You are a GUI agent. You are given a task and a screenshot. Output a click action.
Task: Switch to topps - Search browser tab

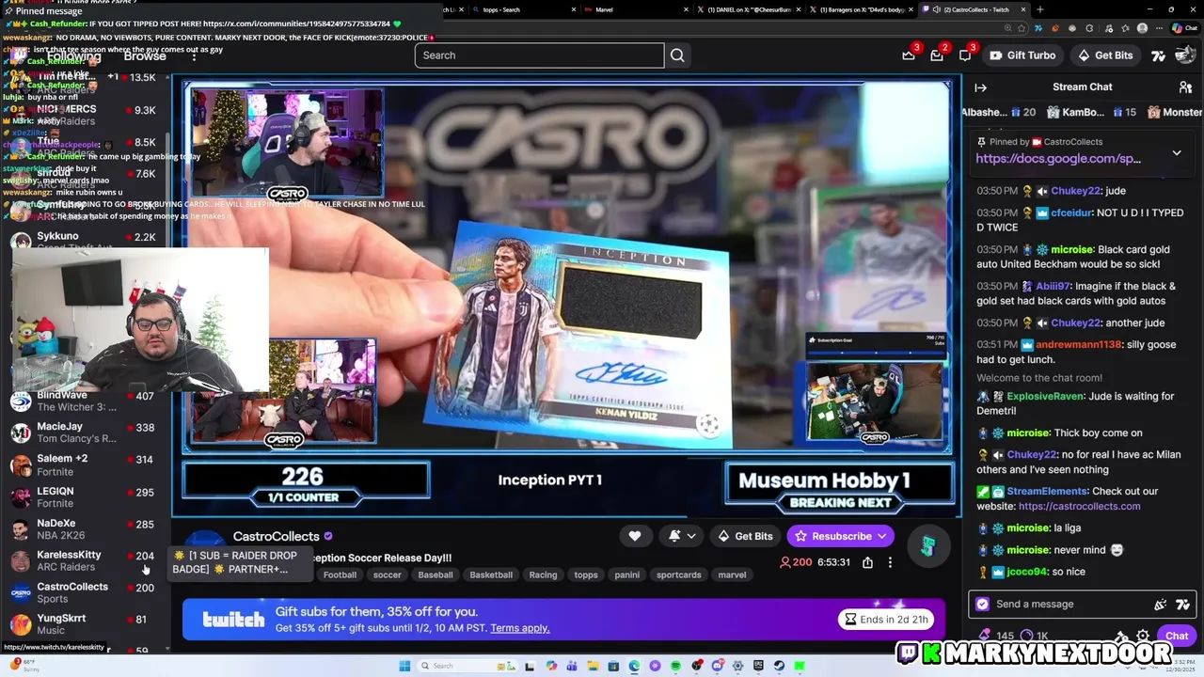point(524,9)
